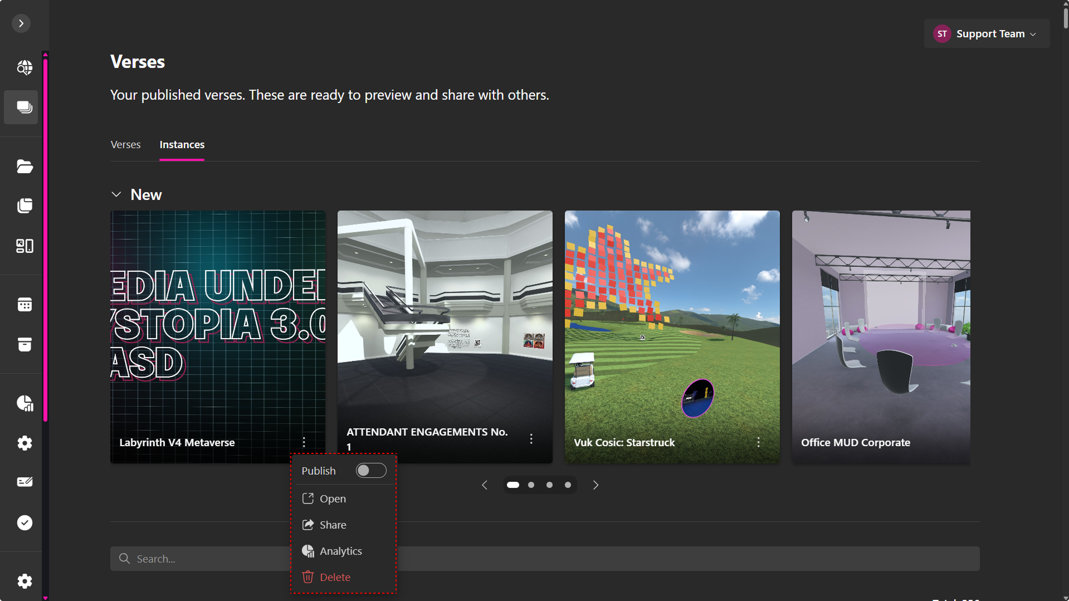Viewport: 1069px width, 601px height.
Task: Click Open in the context menu
Action: pos(331,499)
